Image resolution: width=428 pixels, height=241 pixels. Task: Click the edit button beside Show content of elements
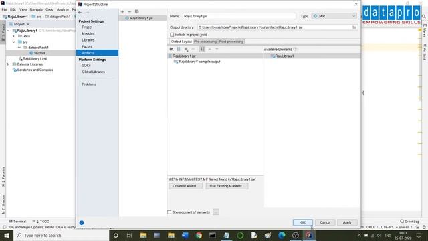point(215,212)
